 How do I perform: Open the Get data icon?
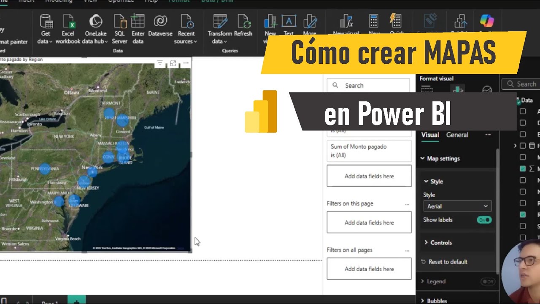coord(46,21)
